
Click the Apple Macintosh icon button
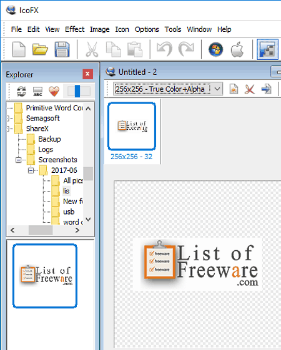point(237,49)
